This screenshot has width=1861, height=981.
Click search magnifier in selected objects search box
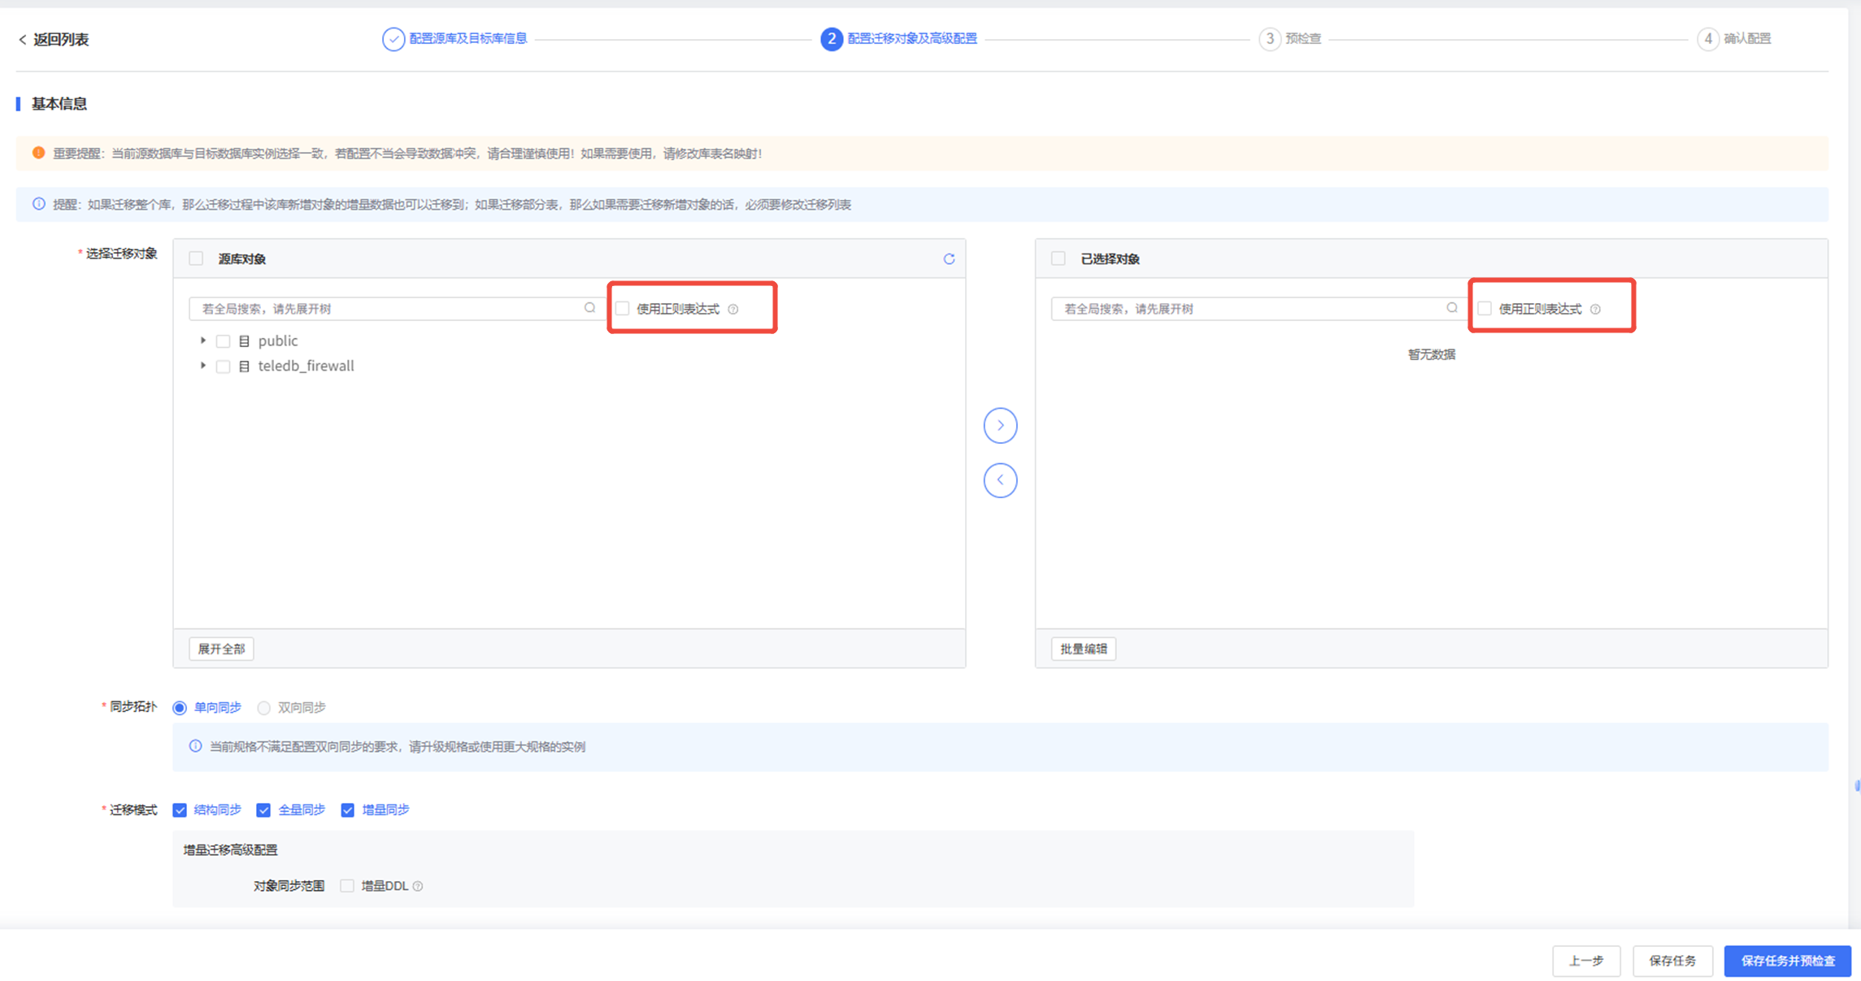pyautogui.click(x=1451, y=308)
